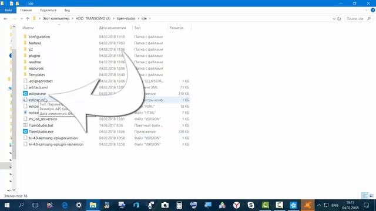Select the Templates folder
376x211 pixels.
(x=37, y=74)
